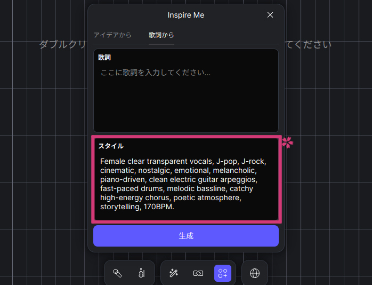
Task: Click the pink sakura flower icon
Action: click(288, 142)
